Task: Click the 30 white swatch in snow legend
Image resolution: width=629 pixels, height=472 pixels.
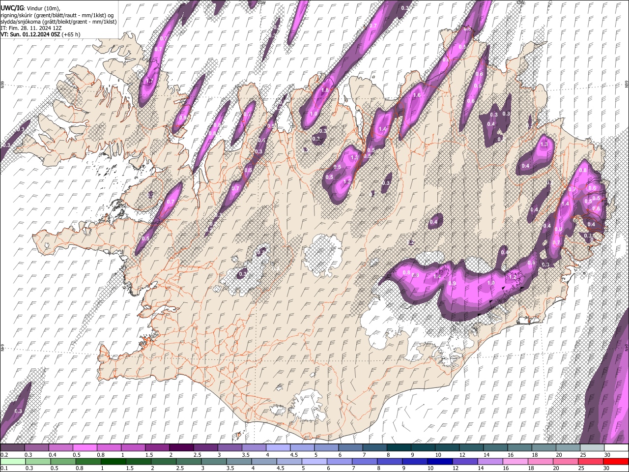Action: 616,448
